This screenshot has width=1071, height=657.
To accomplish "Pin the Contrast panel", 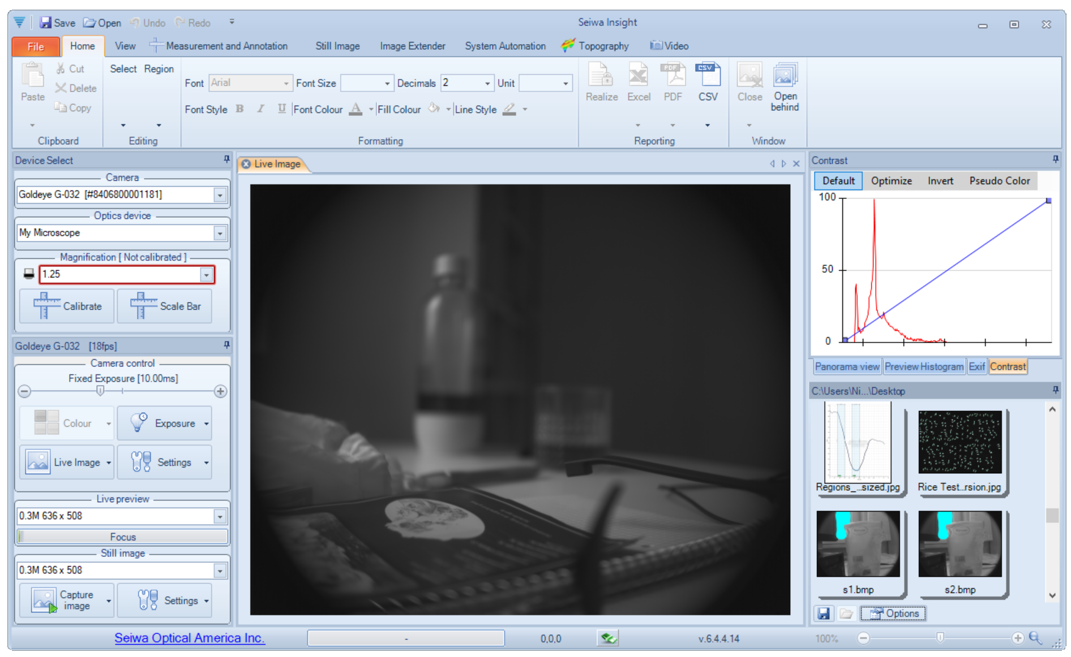I will pyautogui.click(x=1055, y=159).
